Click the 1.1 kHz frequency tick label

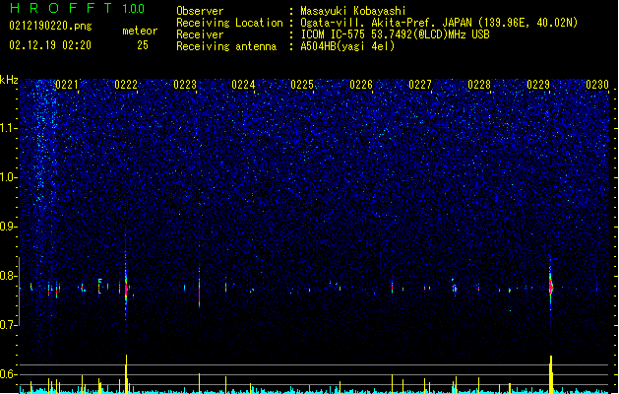click(8, 128)
